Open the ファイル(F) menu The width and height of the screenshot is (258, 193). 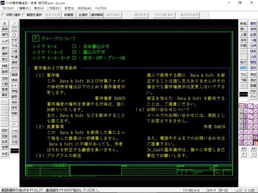8,8
